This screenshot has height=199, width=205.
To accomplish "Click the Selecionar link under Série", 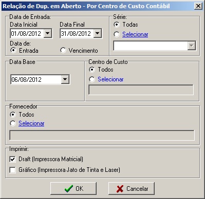I will (x=135, y=34).
